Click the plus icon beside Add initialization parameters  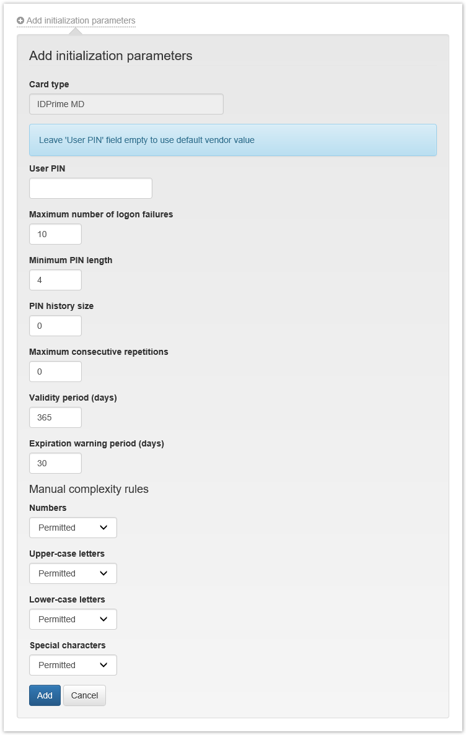pyautogui.click(x=20, y=21)
